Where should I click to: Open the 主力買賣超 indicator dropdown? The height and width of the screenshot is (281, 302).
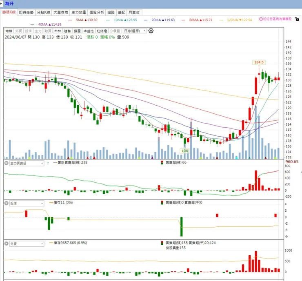(27, 164)
